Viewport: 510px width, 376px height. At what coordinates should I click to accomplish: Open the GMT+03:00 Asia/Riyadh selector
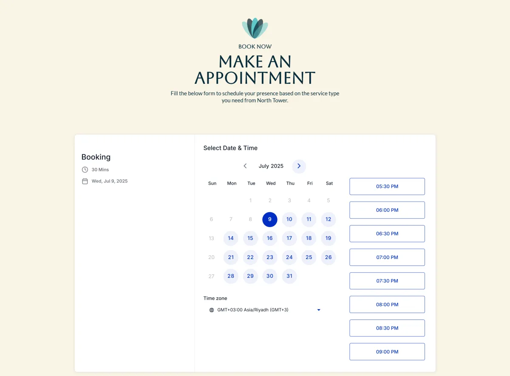tap(265, 310)
